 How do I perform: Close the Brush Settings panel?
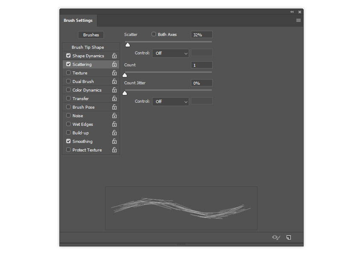[300, 12]
